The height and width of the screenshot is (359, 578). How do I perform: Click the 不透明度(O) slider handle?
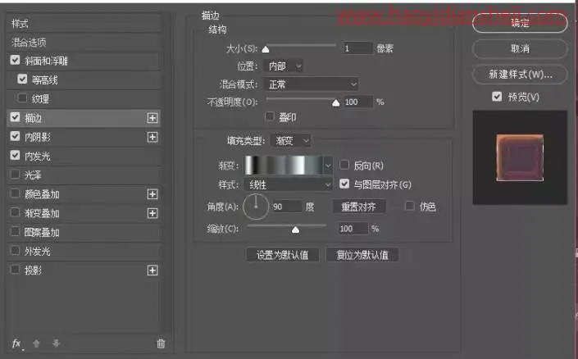point(336,102)
